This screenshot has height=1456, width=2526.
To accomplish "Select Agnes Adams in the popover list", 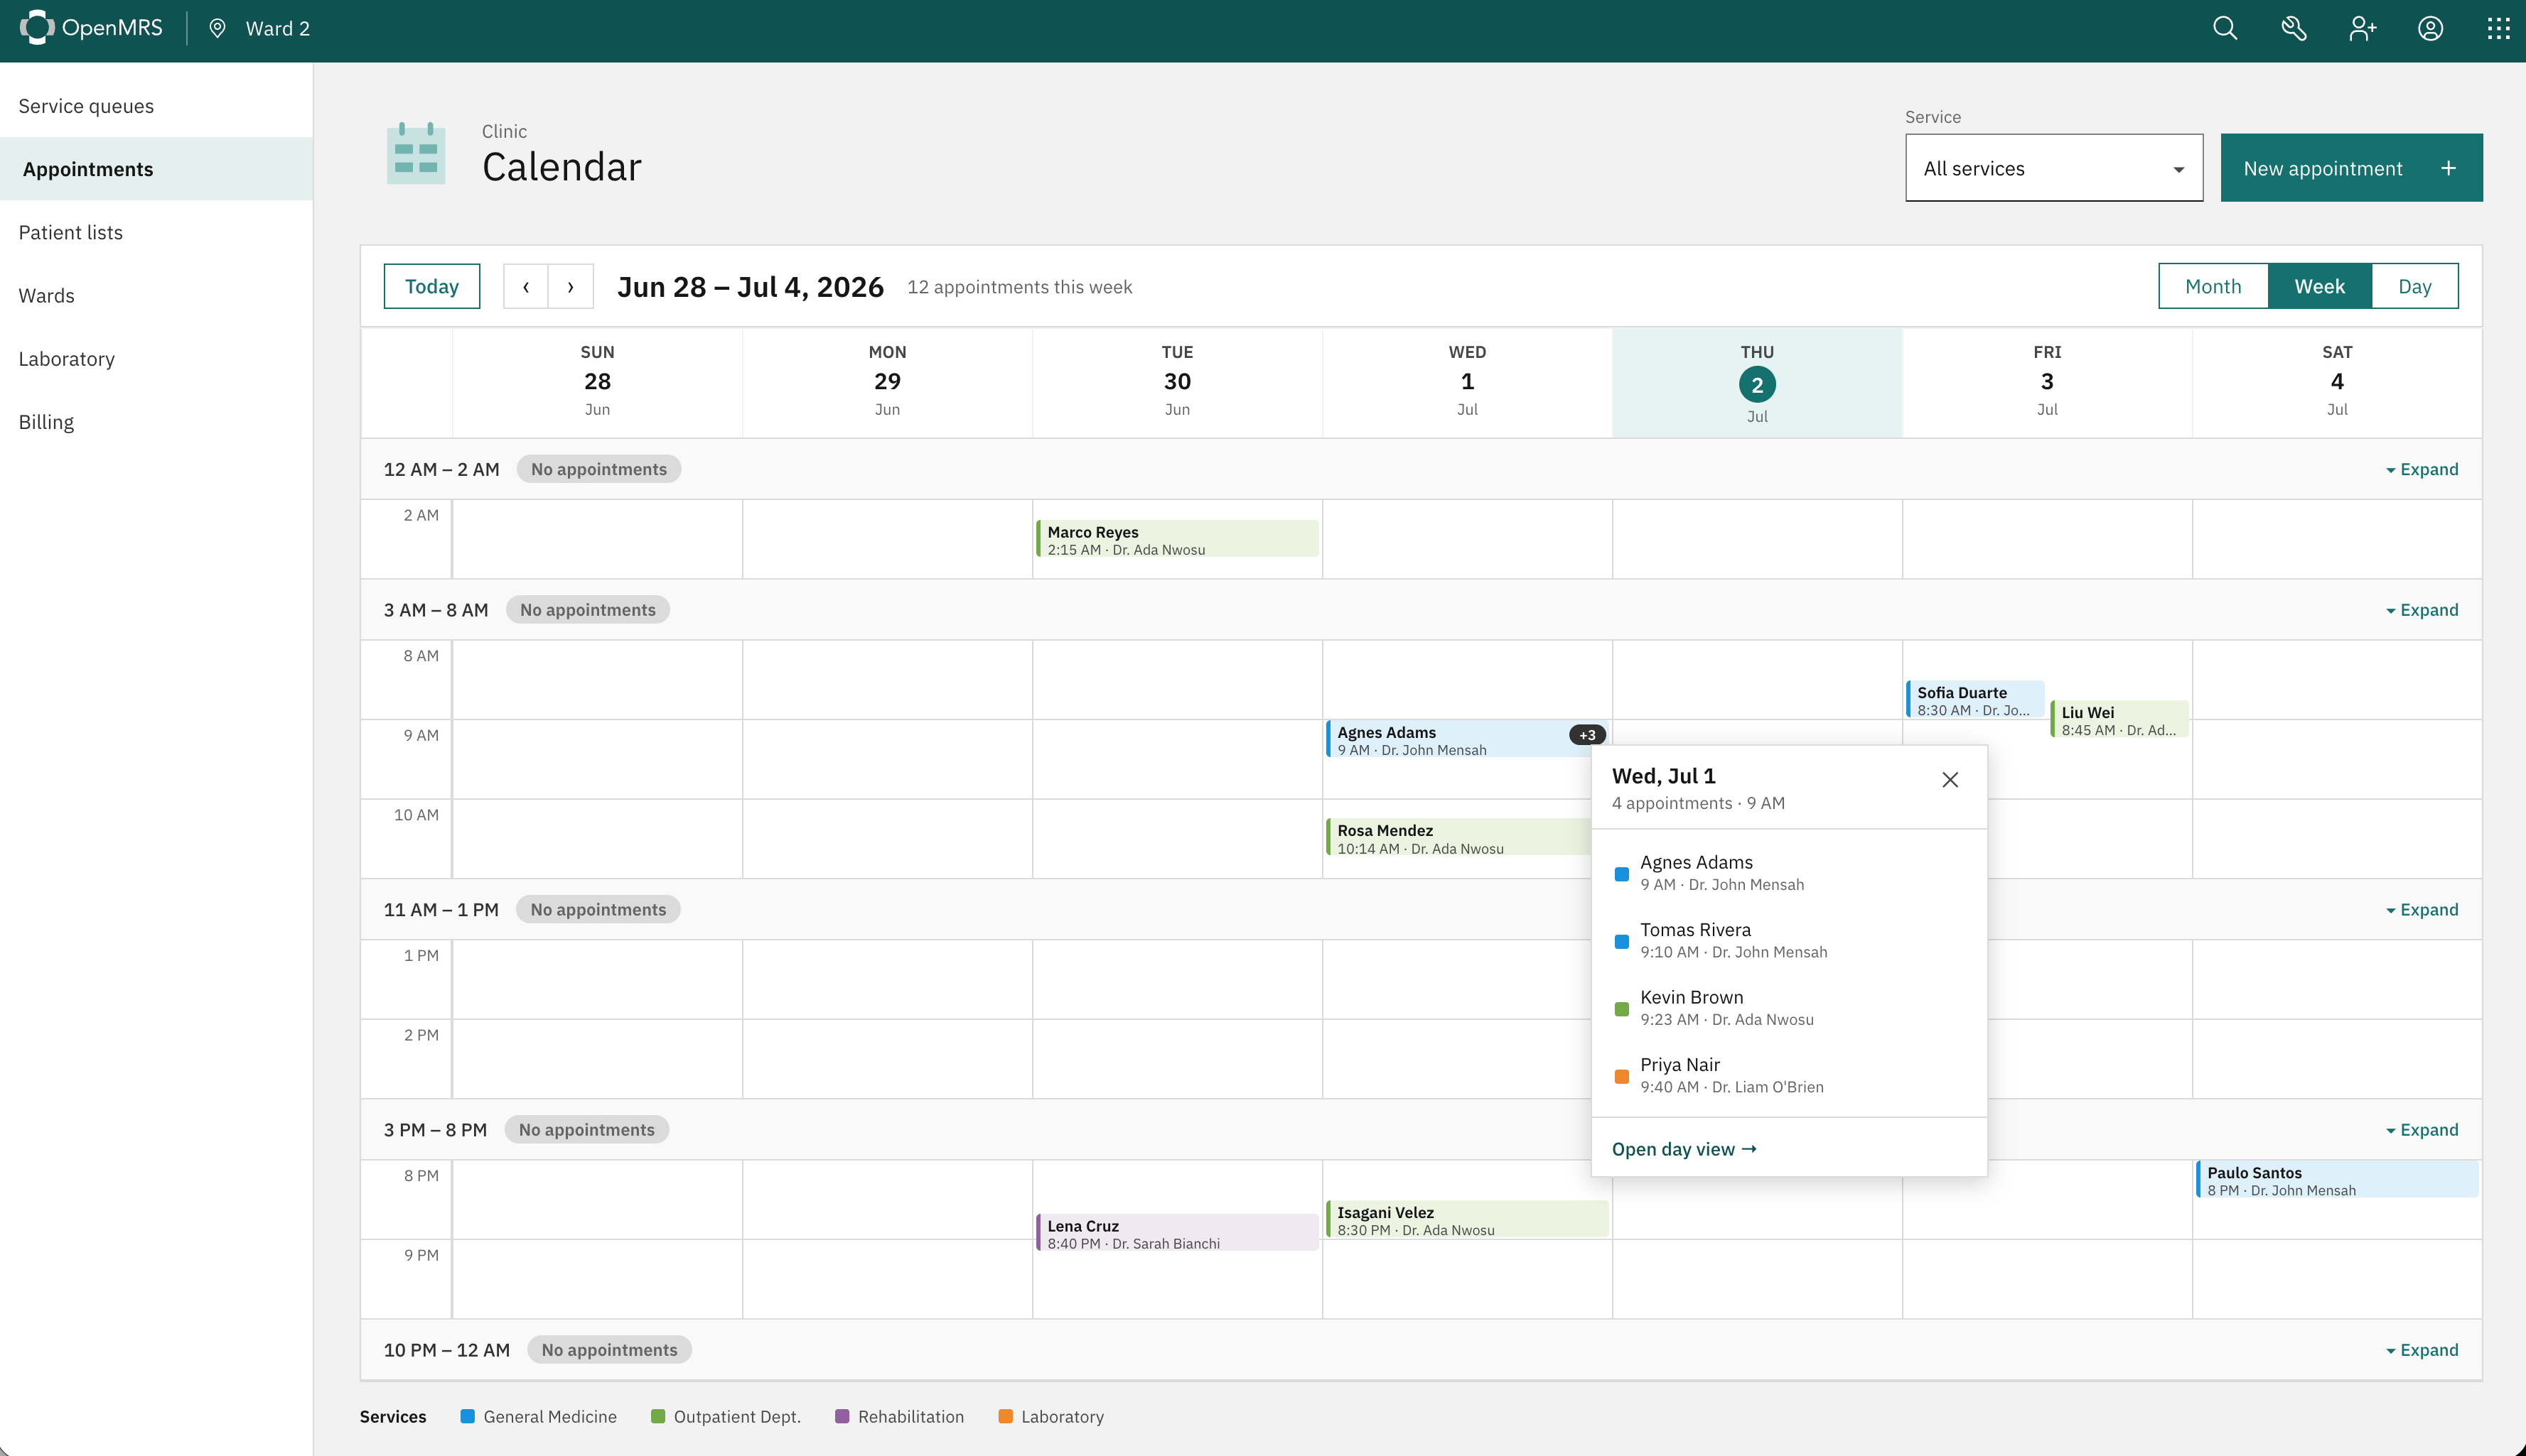I will tap(1789, 872).
